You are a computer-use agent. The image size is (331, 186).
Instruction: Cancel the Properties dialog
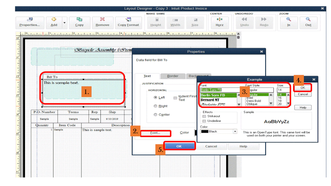211,146
